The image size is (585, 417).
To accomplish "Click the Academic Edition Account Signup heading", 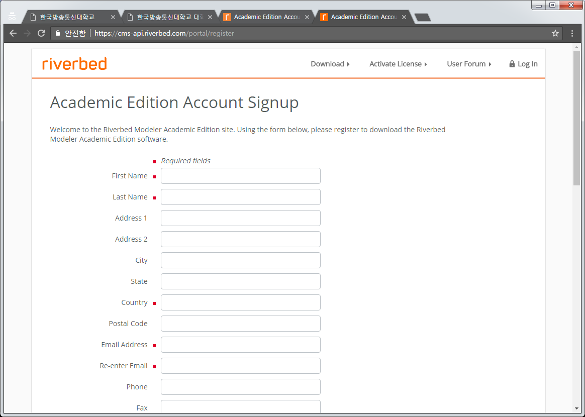I will click(174, 102).
